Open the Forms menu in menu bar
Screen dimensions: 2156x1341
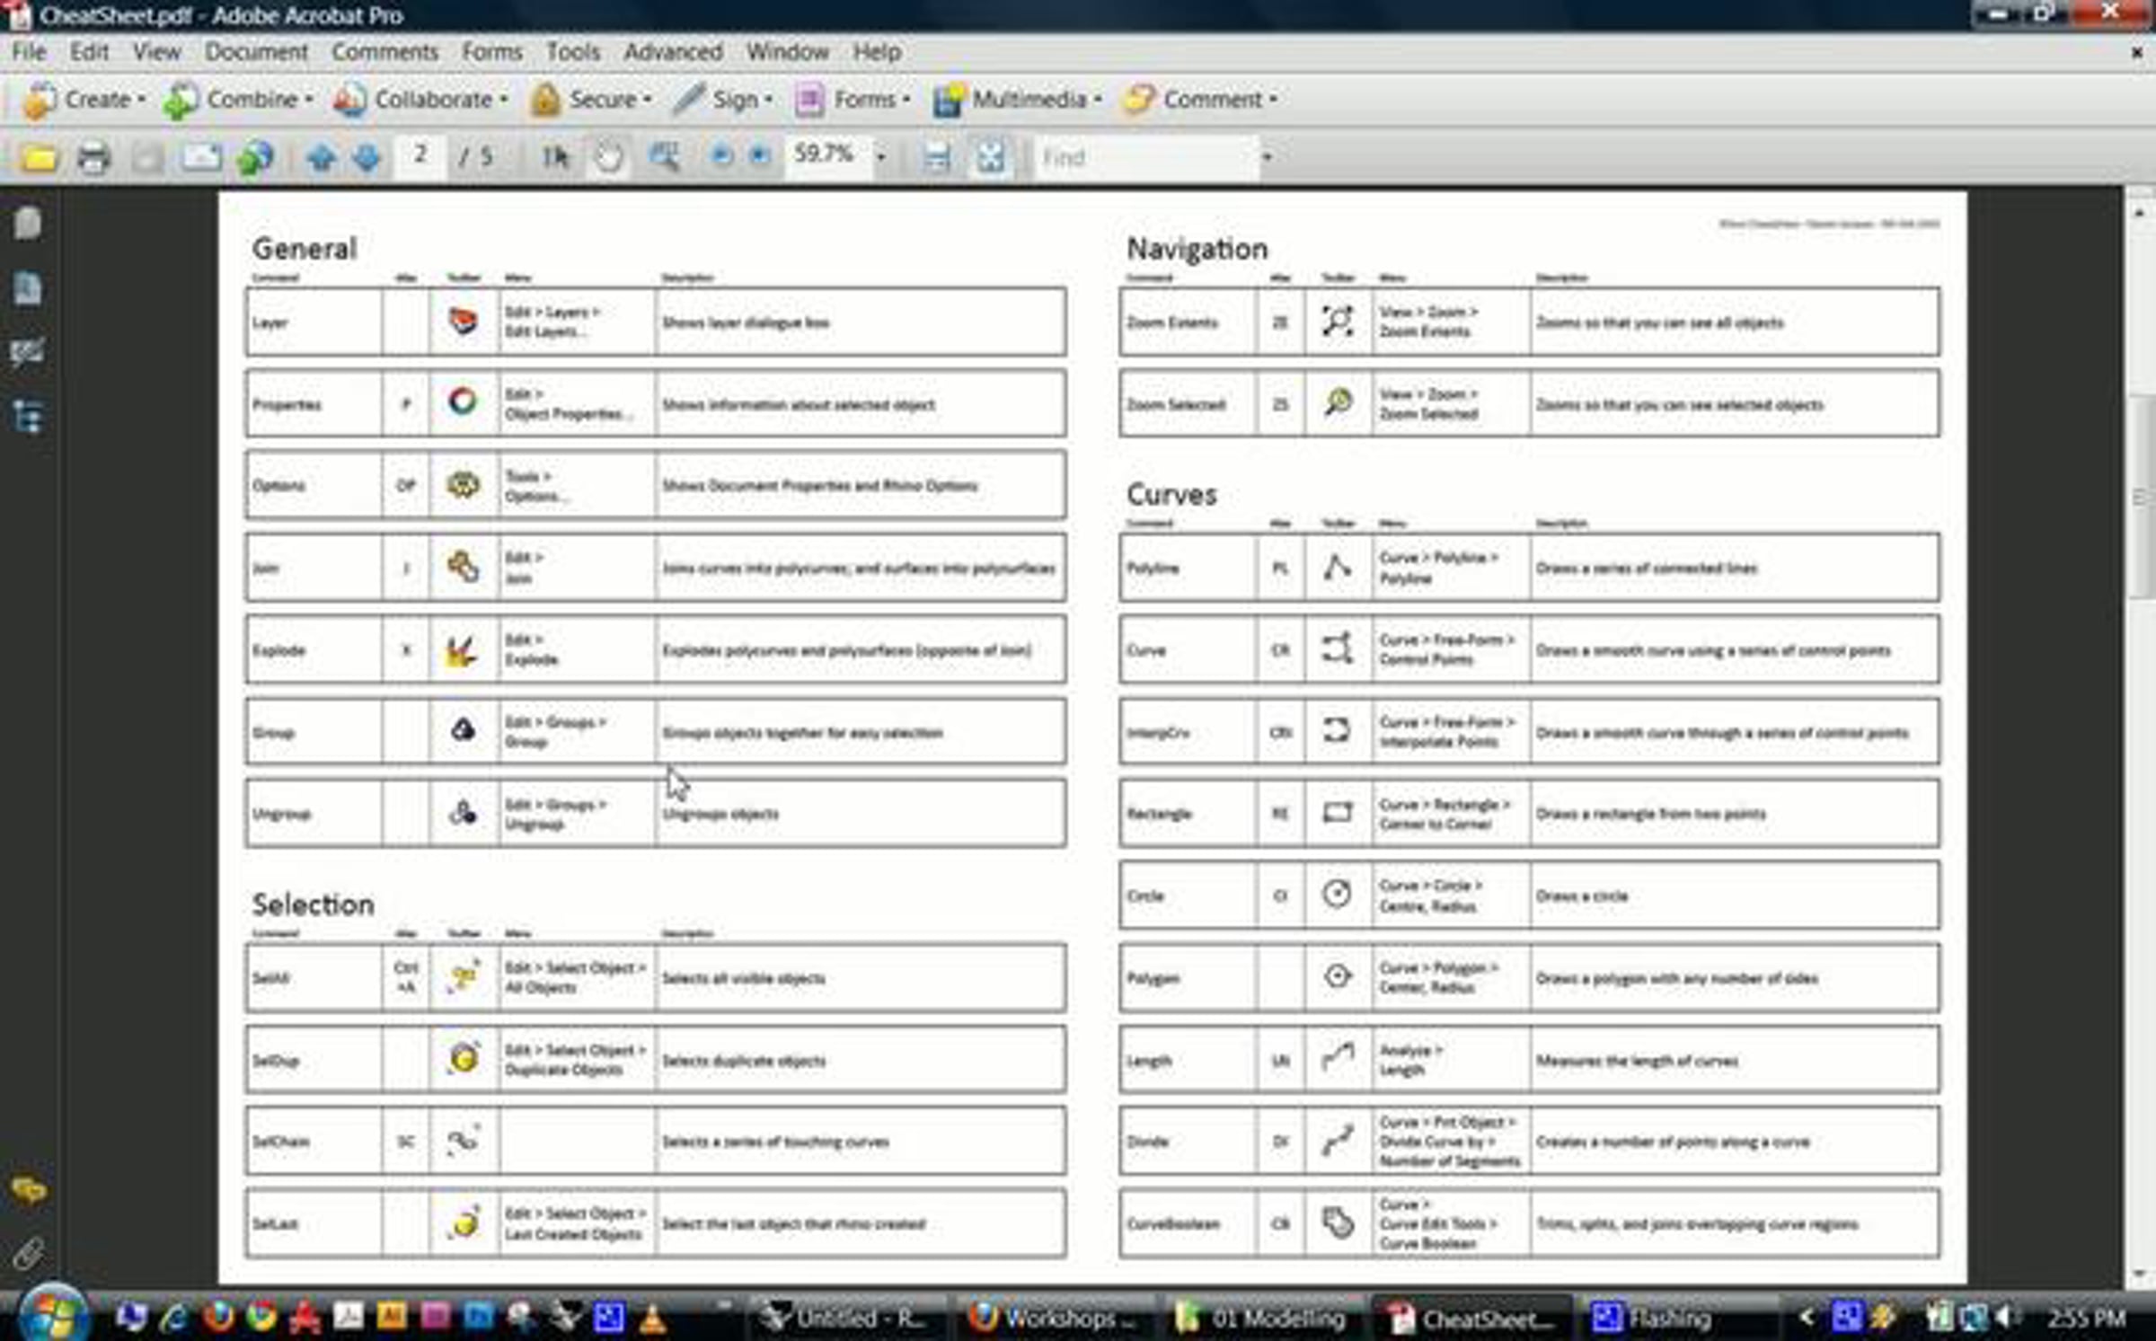[x=491, y=52]
